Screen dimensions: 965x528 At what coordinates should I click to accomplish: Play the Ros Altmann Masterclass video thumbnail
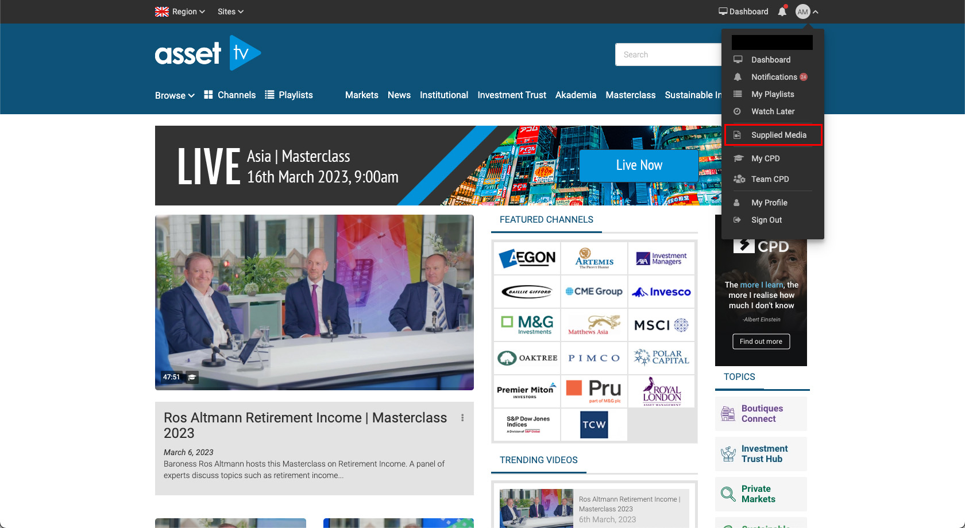point(314,302)
